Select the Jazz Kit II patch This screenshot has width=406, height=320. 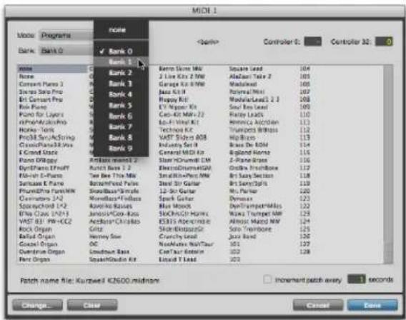tap(172, 91)
